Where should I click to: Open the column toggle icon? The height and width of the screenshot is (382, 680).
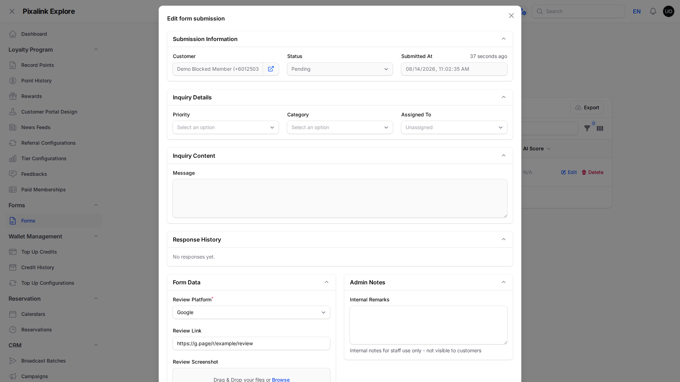pyautogui.click(x=600, y=128)
